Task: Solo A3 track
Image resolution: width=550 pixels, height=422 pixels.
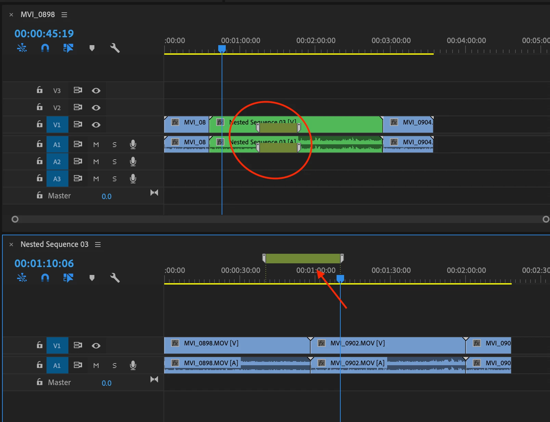Action: [115, 179]
